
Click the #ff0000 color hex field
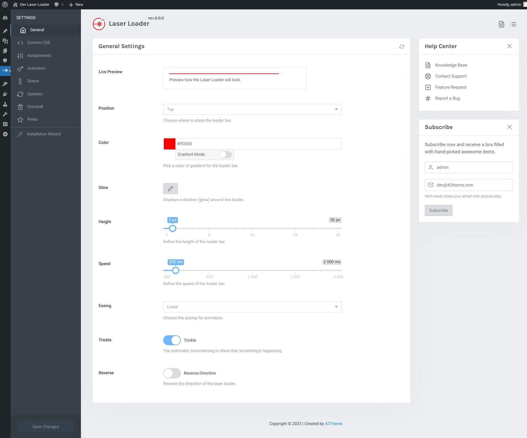pos(258,144)
